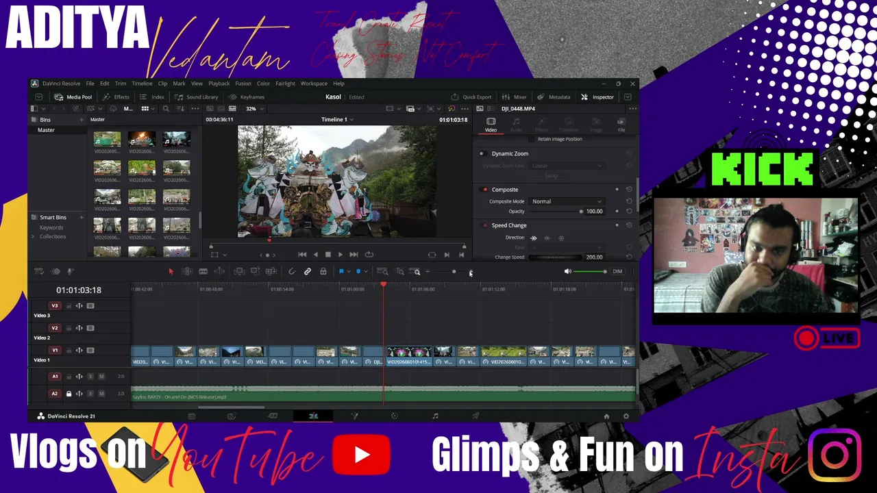Screen dimensions: 877x493
Task: Add a new bin with plus icon
Action: [x=82, y=120]
